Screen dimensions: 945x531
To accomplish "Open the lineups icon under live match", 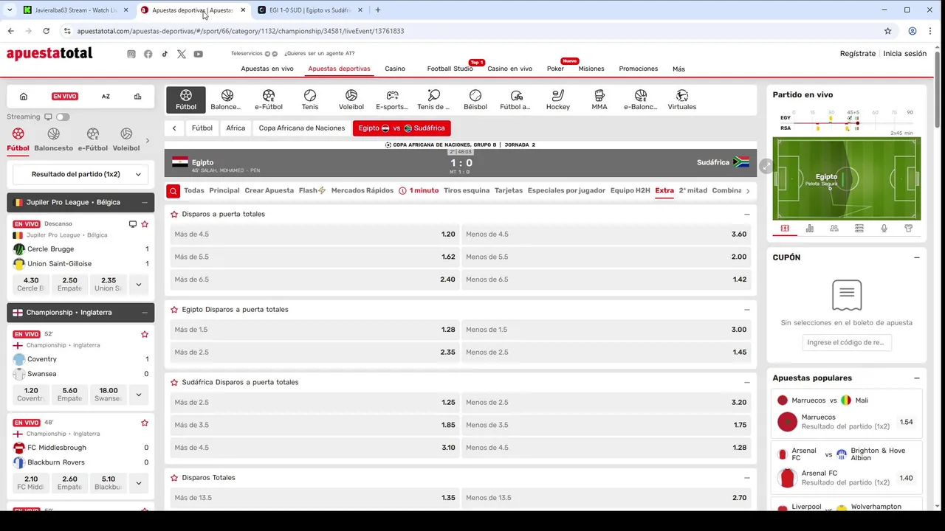I will pos(834,229).
